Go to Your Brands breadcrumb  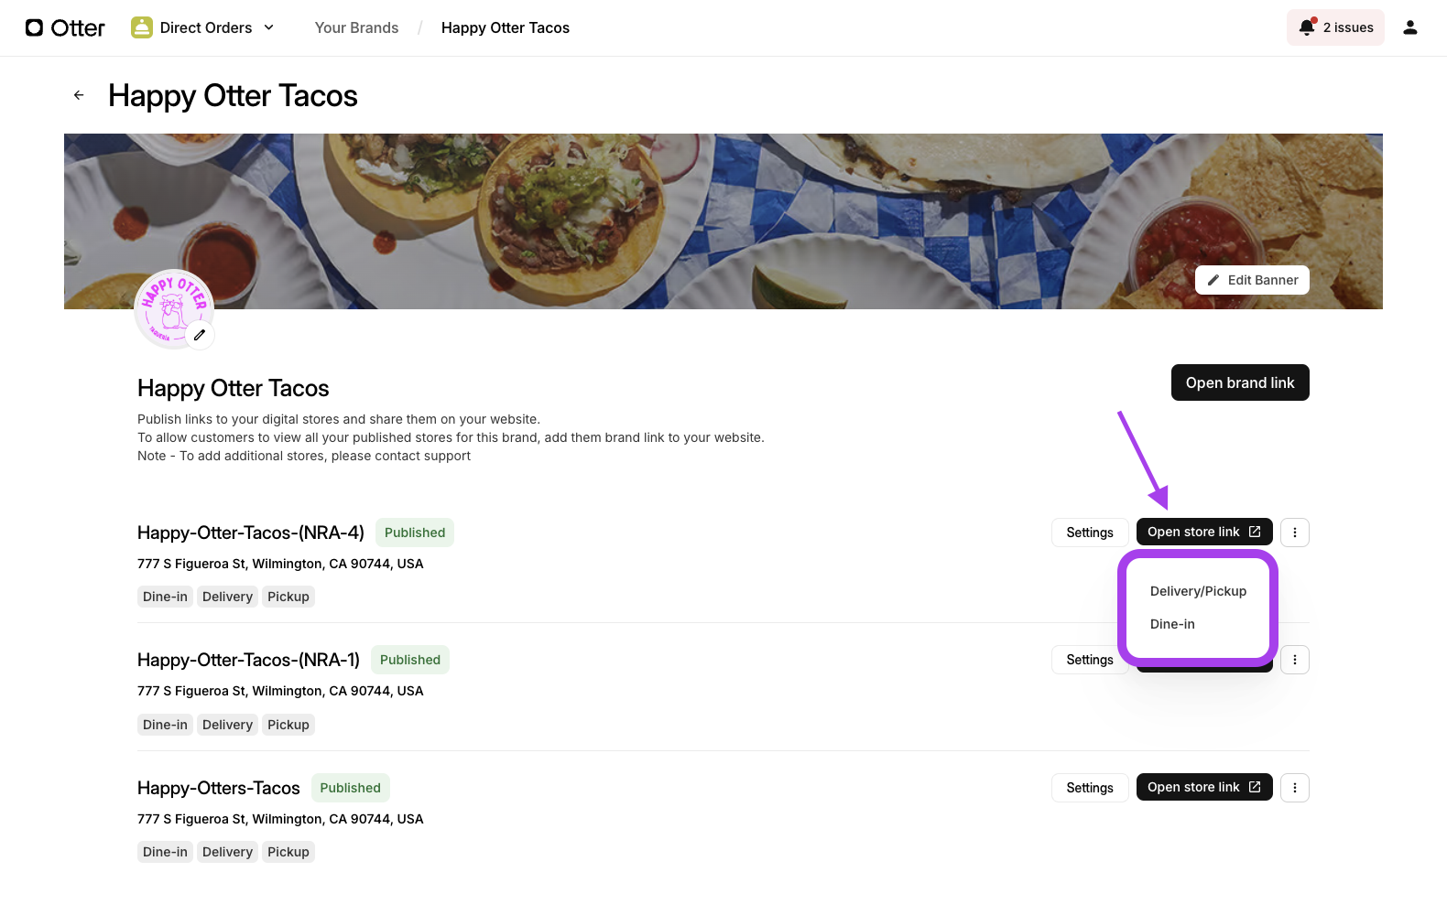356,27
